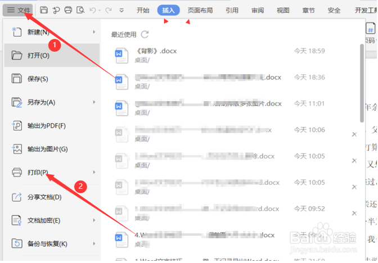Select 输出为PDF(F) menu entry
378x263 pixels.
coord(52,125)
